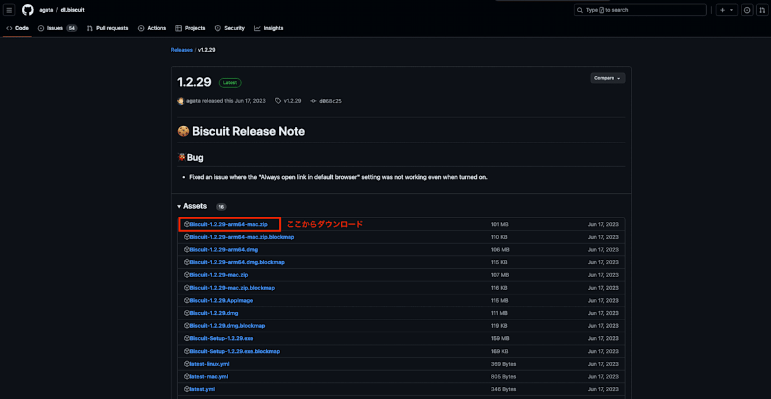This screenshot has height=399, width=771.
Task: Download Biscuit-1.2.29-arm64-mac.zip
Action: coord(229,225)
